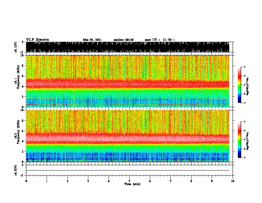Click time axis tick label '8'
The image size is (262, 203).
tap(191, 181)
